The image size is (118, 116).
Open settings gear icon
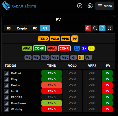click(x=90, y=6)
